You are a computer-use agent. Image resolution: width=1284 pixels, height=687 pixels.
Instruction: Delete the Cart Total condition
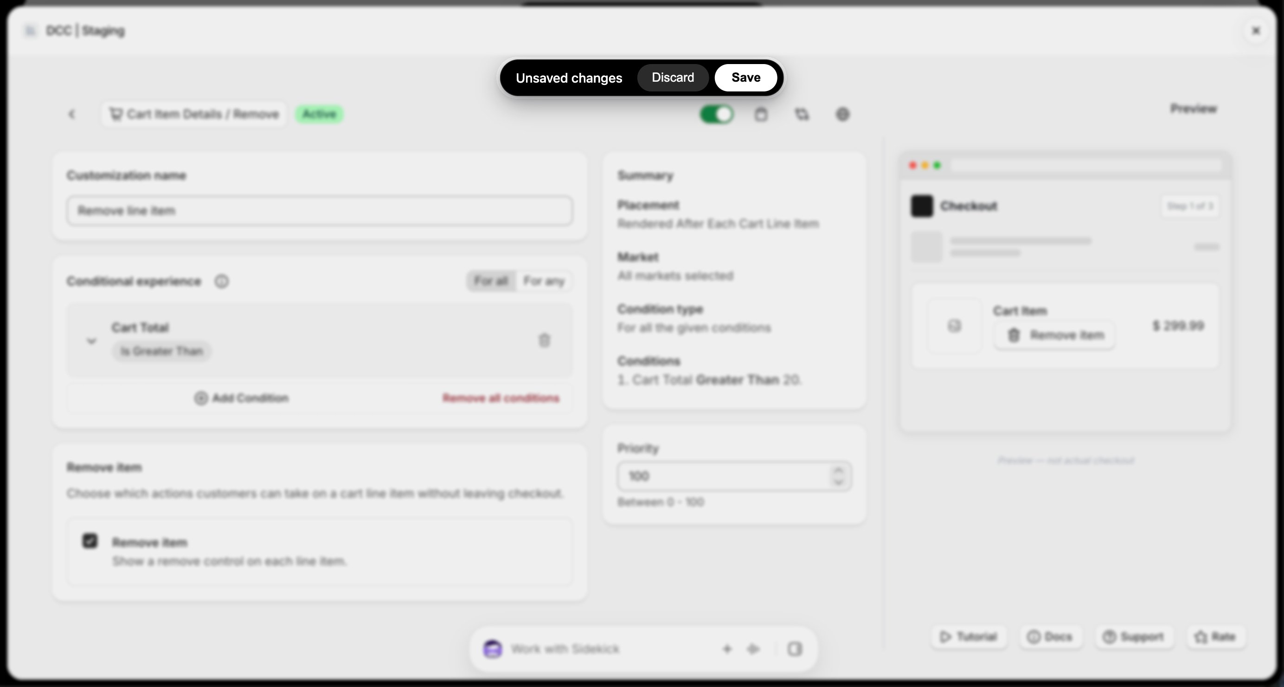click(544, 340)
